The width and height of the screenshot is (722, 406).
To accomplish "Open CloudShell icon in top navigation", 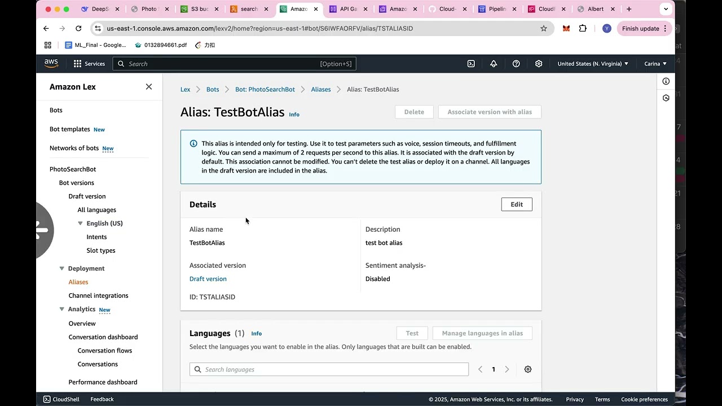I will click(x=471, y=64).
